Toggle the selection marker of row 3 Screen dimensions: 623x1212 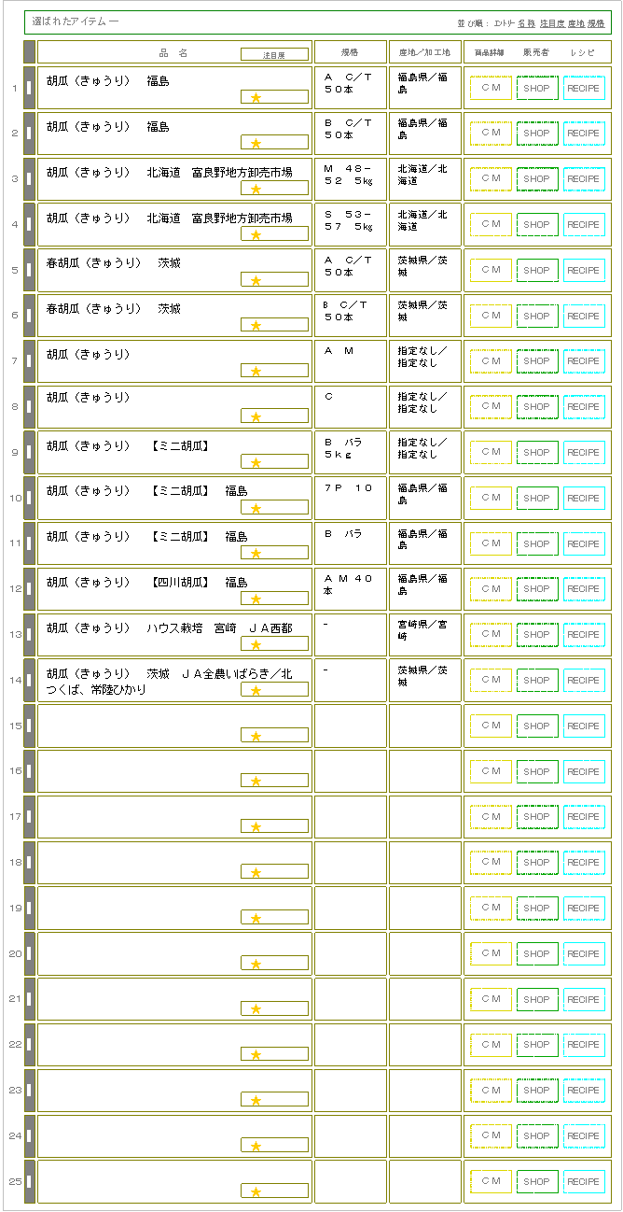(29, 178)
